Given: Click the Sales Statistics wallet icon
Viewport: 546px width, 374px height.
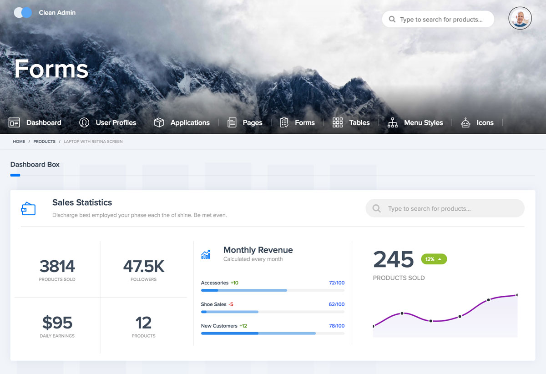Looking at the screenshot, I should coord(28,208).
